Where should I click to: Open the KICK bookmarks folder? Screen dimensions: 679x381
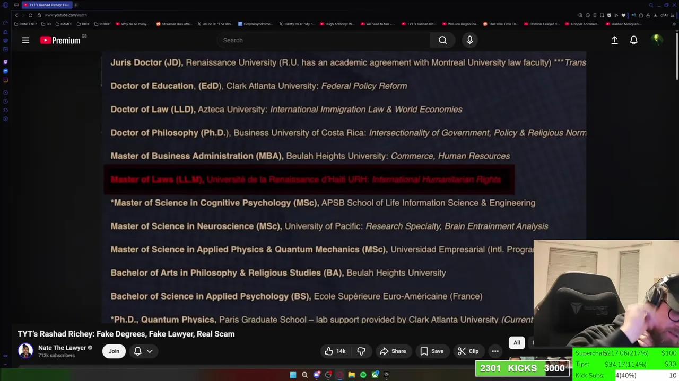point(83,24)
